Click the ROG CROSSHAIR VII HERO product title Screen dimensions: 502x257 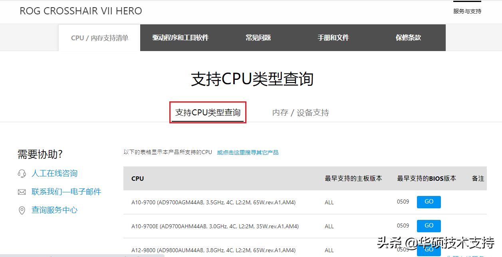(81, 11)
